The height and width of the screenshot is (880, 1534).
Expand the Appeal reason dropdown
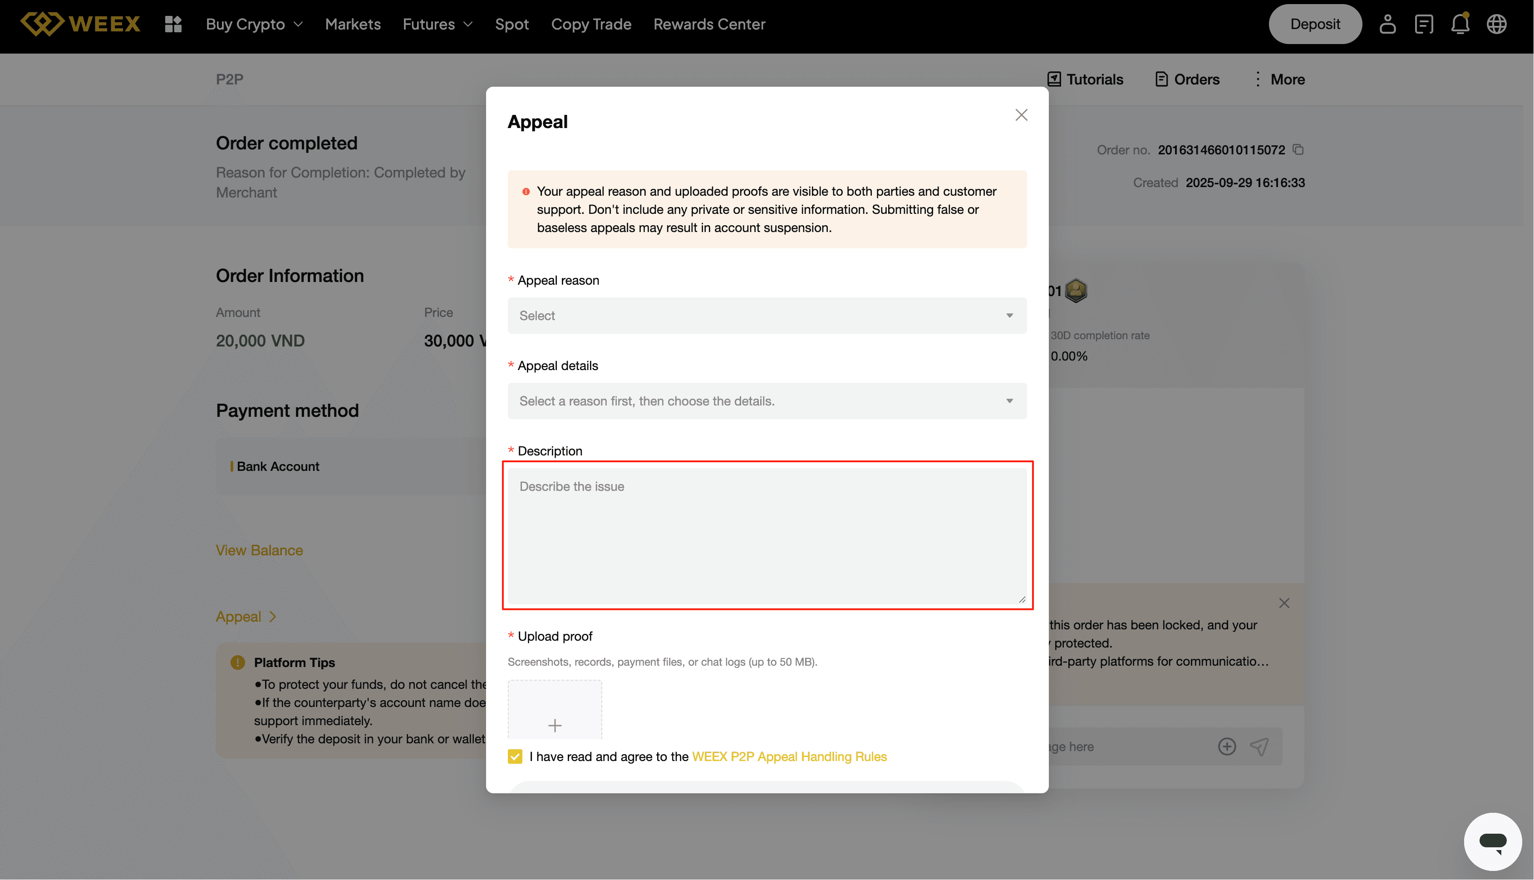(767, 316)
